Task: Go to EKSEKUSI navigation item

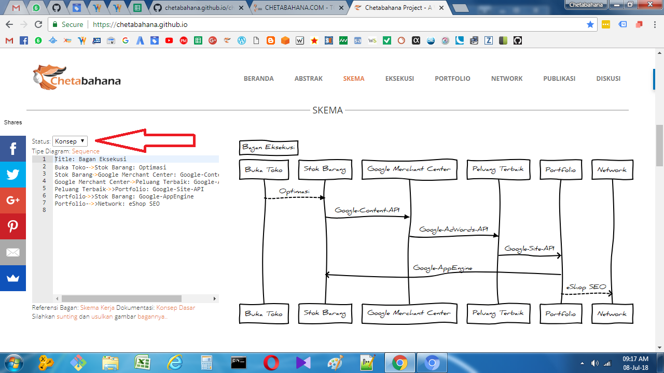Action: (x=399, y=79)
